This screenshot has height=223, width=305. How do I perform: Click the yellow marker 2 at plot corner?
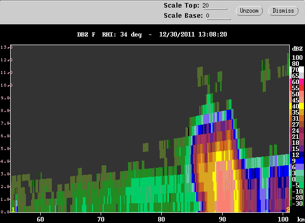point(288,210)
